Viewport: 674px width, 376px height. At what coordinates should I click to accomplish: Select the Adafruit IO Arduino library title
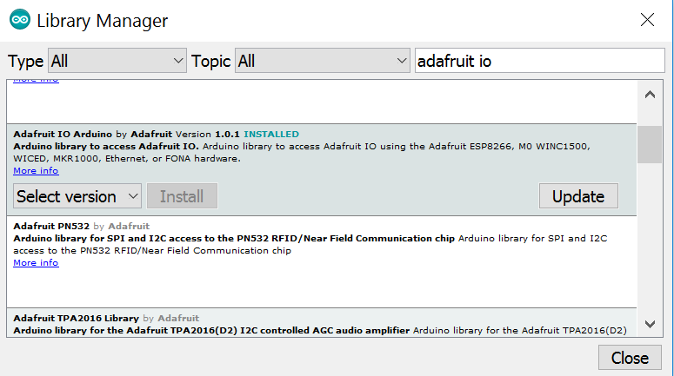click(63, 134)
